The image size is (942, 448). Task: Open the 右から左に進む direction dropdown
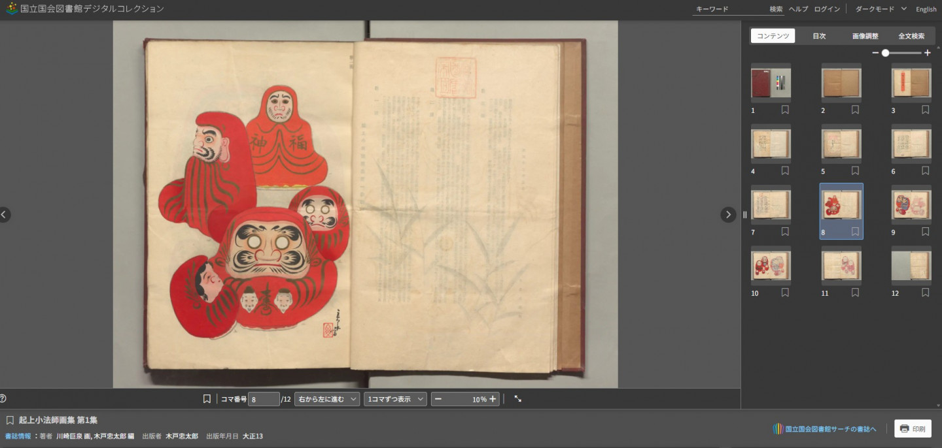coord(327,399)
